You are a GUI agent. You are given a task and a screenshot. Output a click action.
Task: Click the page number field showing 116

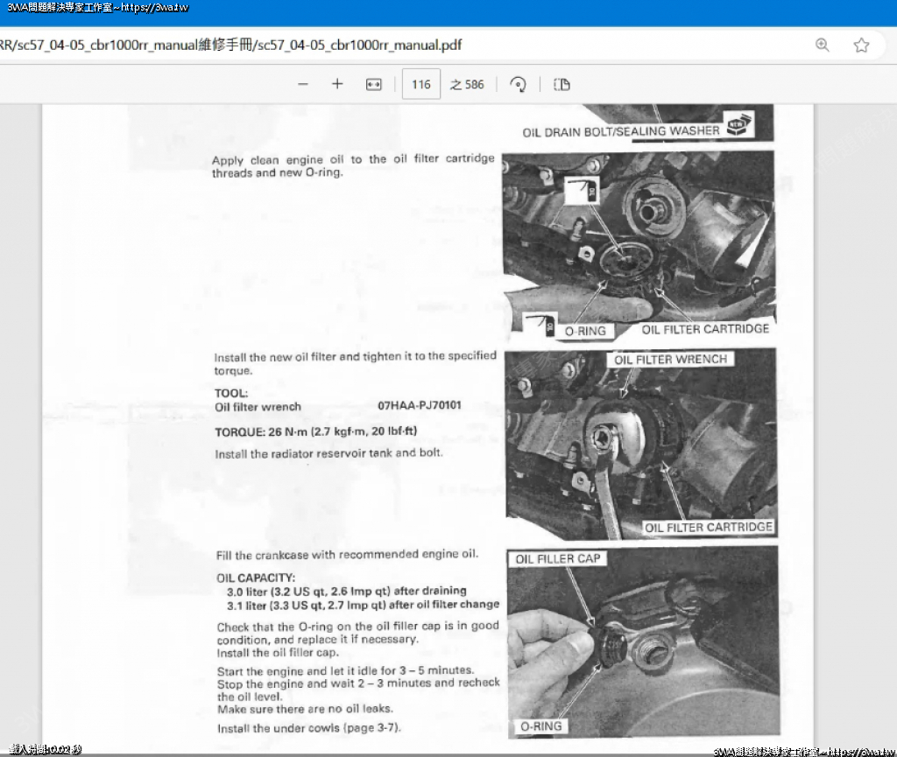[420, 85]
